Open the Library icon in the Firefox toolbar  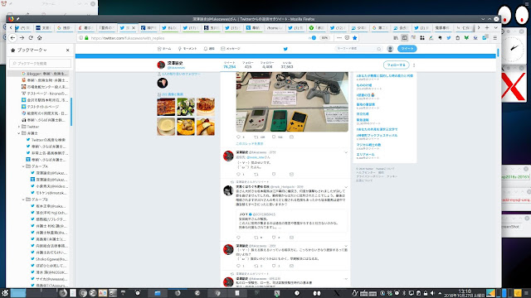click(x=396, y=38)
